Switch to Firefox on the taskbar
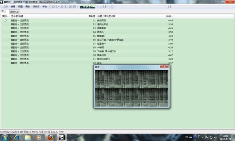The height and width of the screenshot is (141, 235). [51, 137]
